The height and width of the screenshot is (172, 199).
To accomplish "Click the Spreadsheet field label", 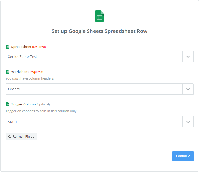I will pyautogui.click(x=21, y=47).
